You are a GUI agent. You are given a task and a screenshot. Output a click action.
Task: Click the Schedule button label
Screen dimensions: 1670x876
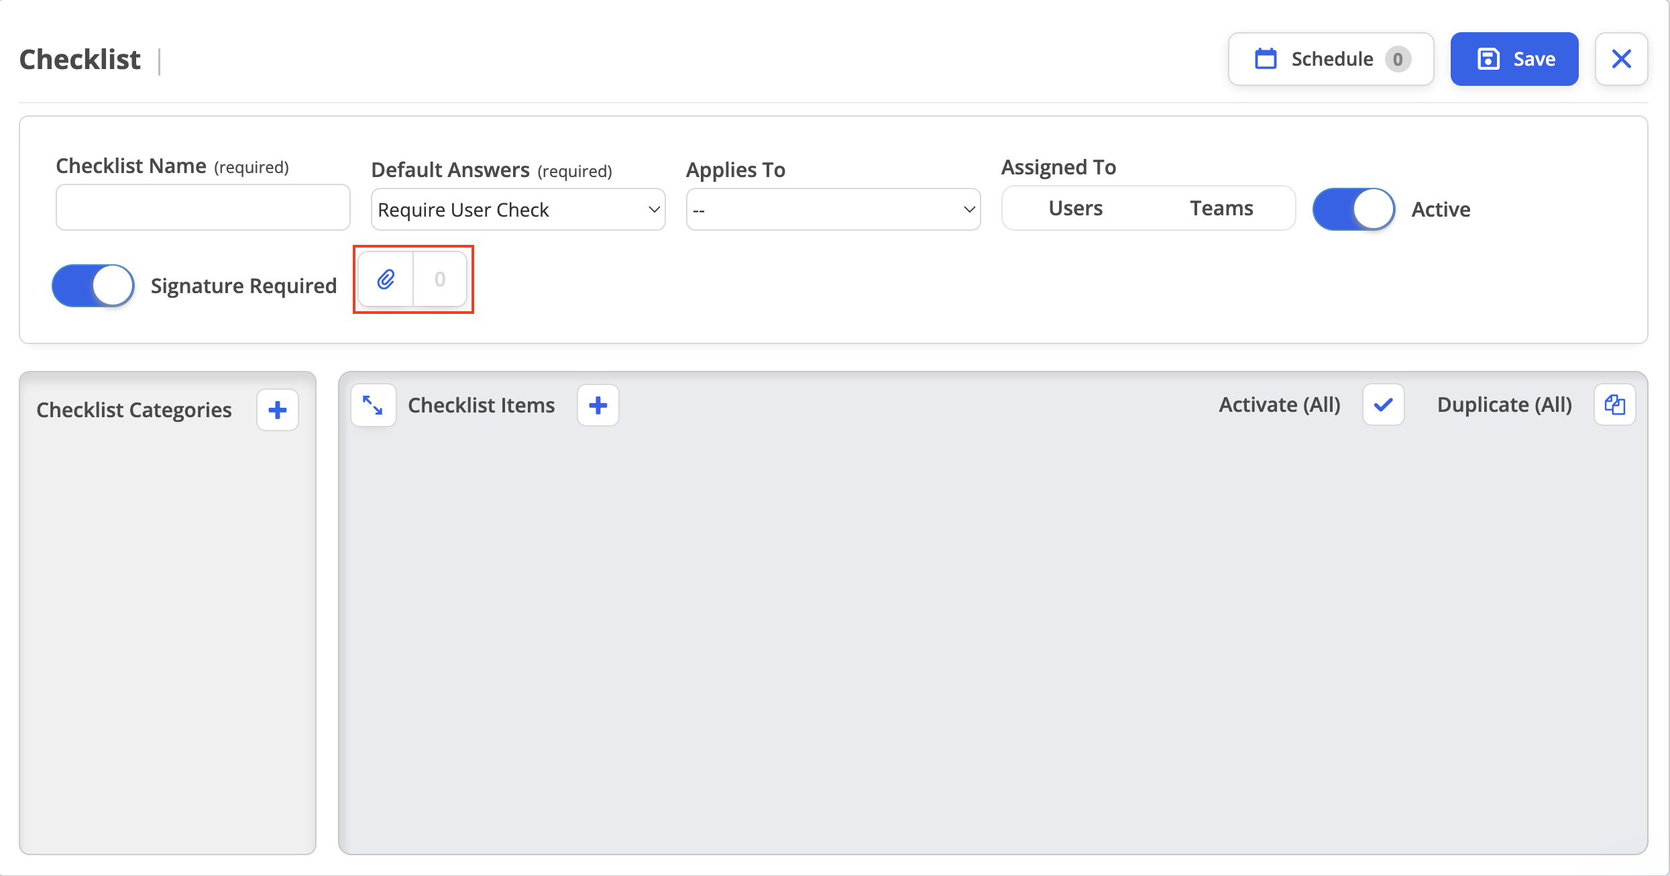pos(1332,59)
